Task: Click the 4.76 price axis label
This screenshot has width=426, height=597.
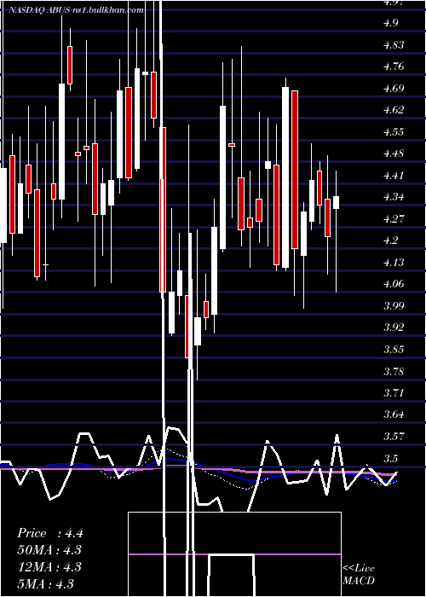Action: [394, 67]
